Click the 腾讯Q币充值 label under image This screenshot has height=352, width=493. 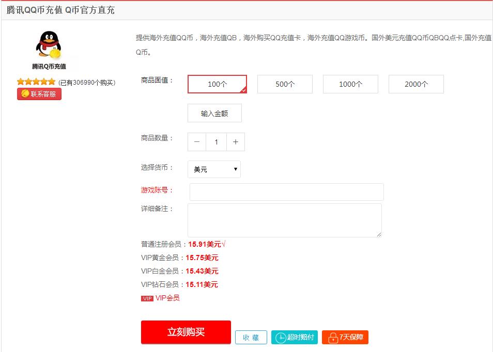tap(49, 66)
